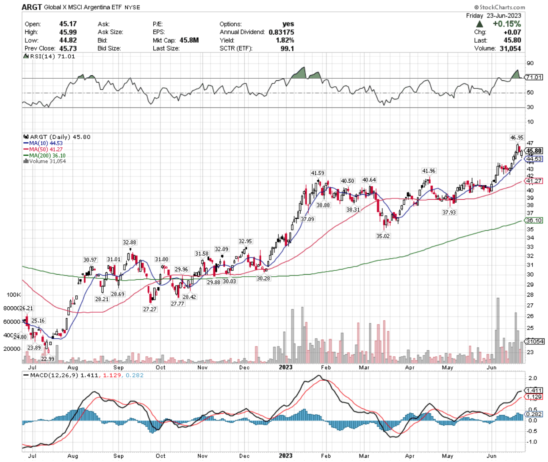The height and width of the screenshot is (462, 548).
Task: Click the Friday 23-Jun-2023 date label
Action: tap(493, 16)
